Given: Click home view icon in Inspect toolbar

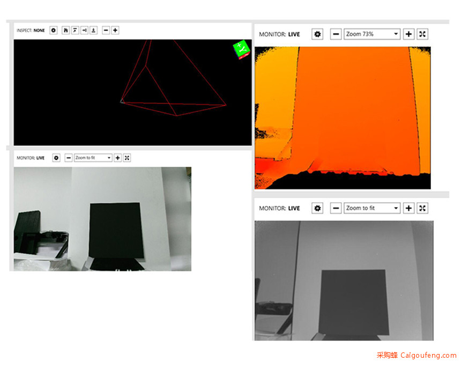Looking at the screenshot, I should coord(65,31).
